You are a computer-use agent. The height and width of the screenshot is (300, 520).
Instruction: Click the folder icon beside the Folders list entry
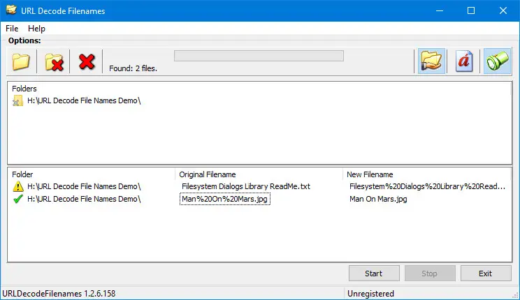tap(17, 100)
